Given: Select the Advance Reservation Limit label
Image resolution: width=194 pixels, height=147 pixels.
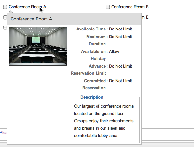Looking at the screenshot, I should [89, 70].
